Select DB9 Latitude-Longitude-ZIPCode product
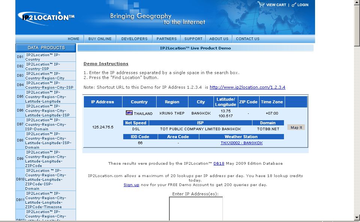 (46, 159)
